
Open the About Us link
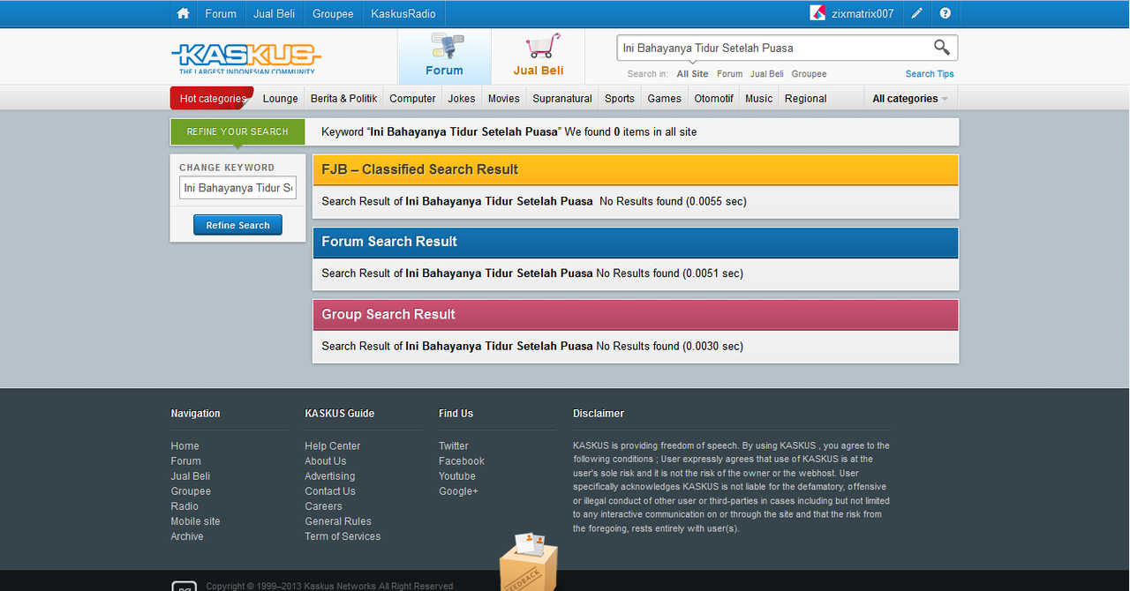pyautogui.click(x=326, y=461)
